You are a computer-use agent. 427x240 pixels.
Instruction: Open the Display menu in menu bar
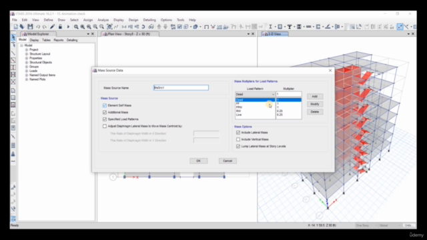tap(119, 20)
